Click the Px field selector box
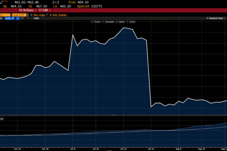Screen dimensions: 227x151 click(x=4, y=15)
